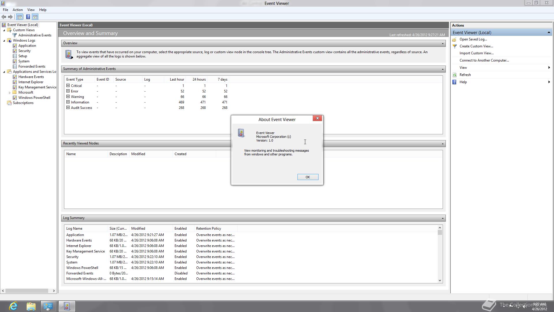554x312 pixels.
Task: Click the Forward arrow toolbar icon
Action: tap(10, 17)
